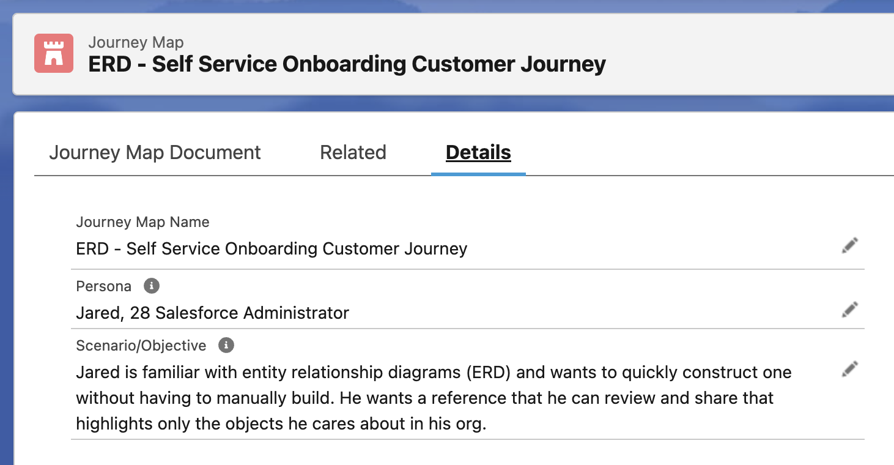
Task: Click the blue background above the header
Action: click(446, 6)
